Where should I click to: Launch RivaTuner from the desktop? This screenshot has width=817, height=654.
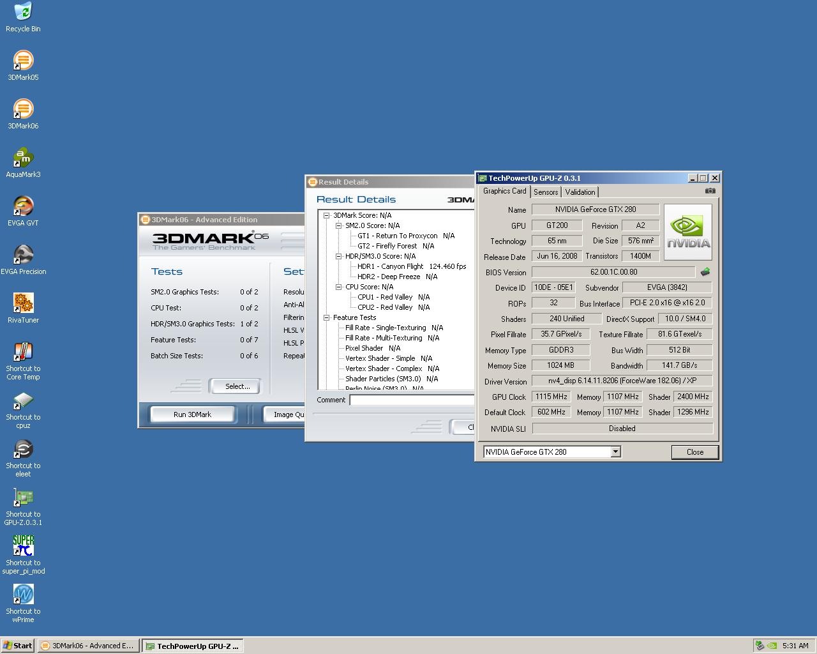[x=23, y=303]
